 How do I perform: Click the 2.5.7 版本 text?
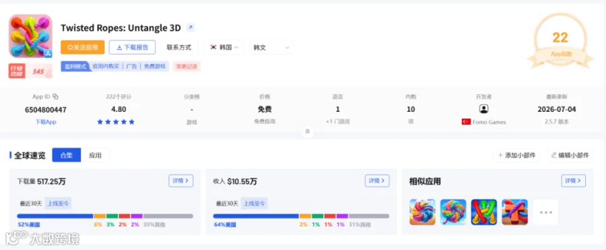(x=557, y=122)
